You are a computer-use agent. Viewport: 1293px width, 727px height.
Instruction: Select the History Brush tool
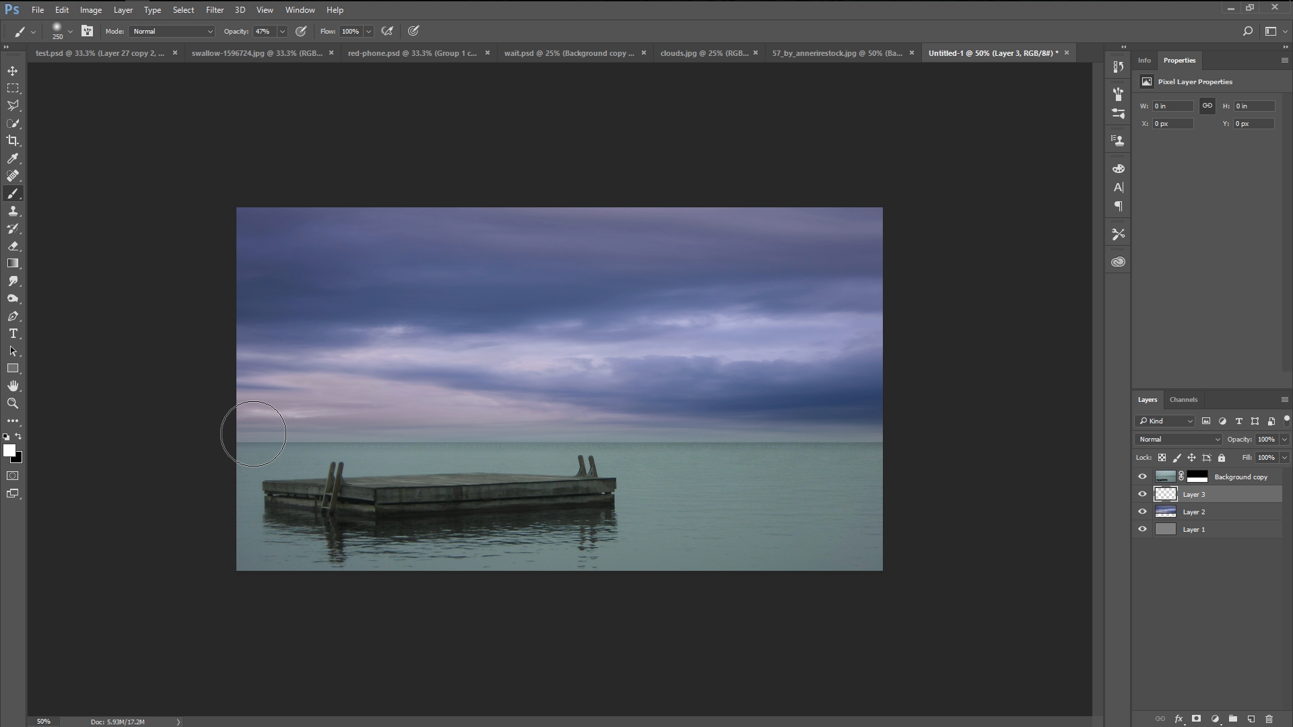[13, 229]
